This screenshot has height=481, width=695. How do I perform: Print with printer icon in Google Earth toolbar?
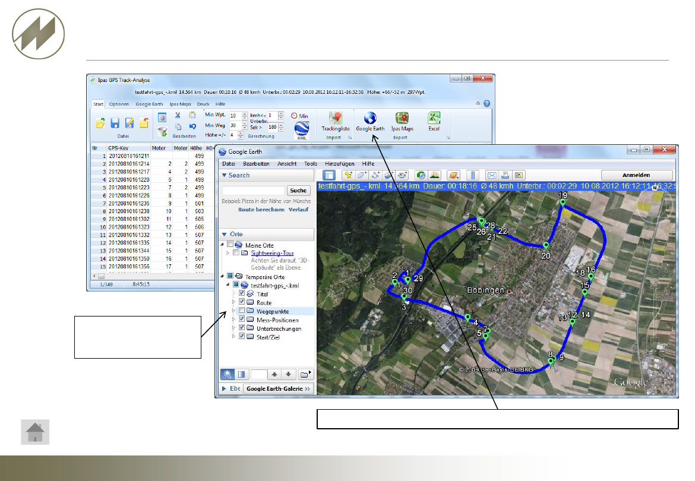506,175
